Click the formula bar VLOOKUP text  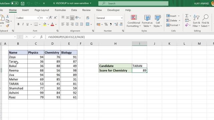coord(66,37)
